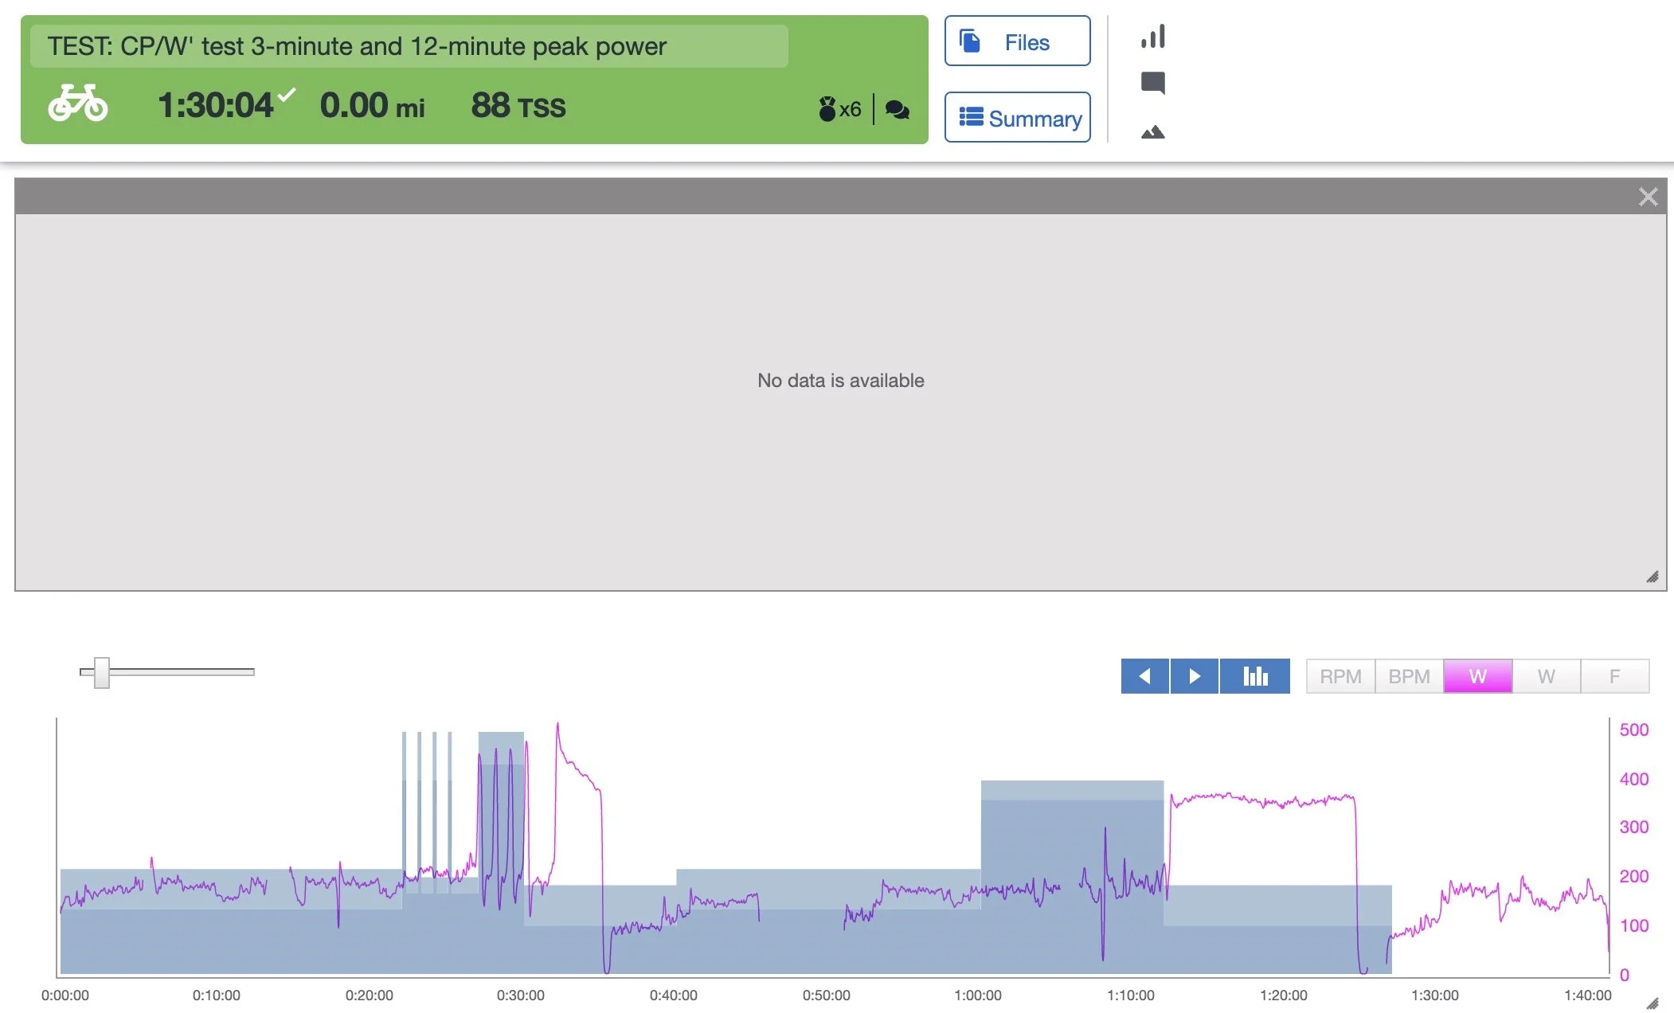Toggle the F data channel
The height and width of the screenshot is (1013, 1674).
pyautogui.click(x=1615, y=676)
